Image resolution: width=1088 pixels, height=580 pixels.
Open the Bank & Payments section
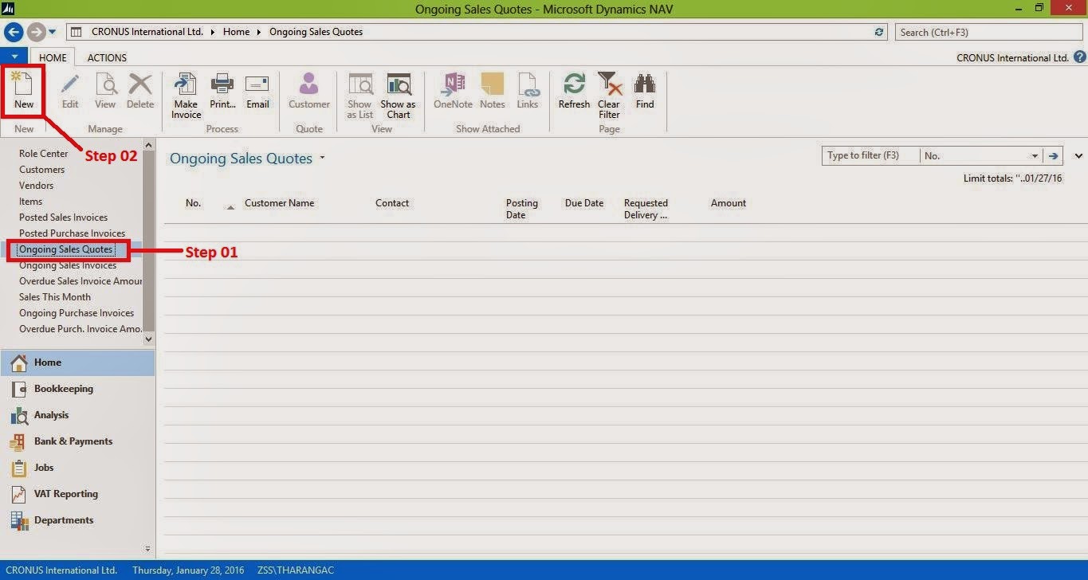click(x=77, y=441)
